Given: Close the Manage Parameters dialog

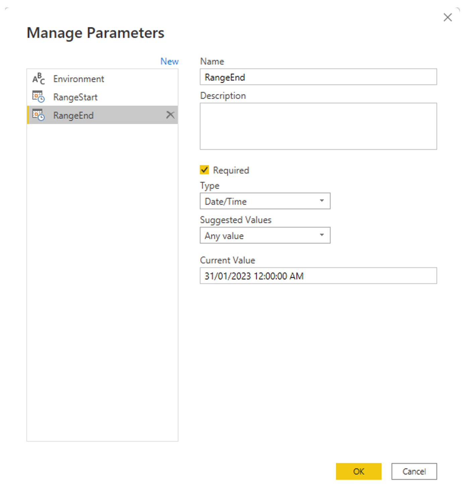Looking at the screenshot, I should pyautogui.click(x=448, y=17).
